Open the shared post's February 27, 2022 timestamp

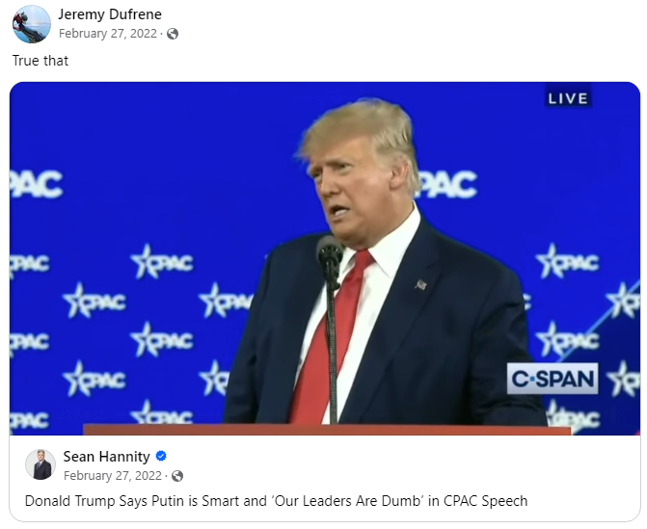[x=113, y=476]
